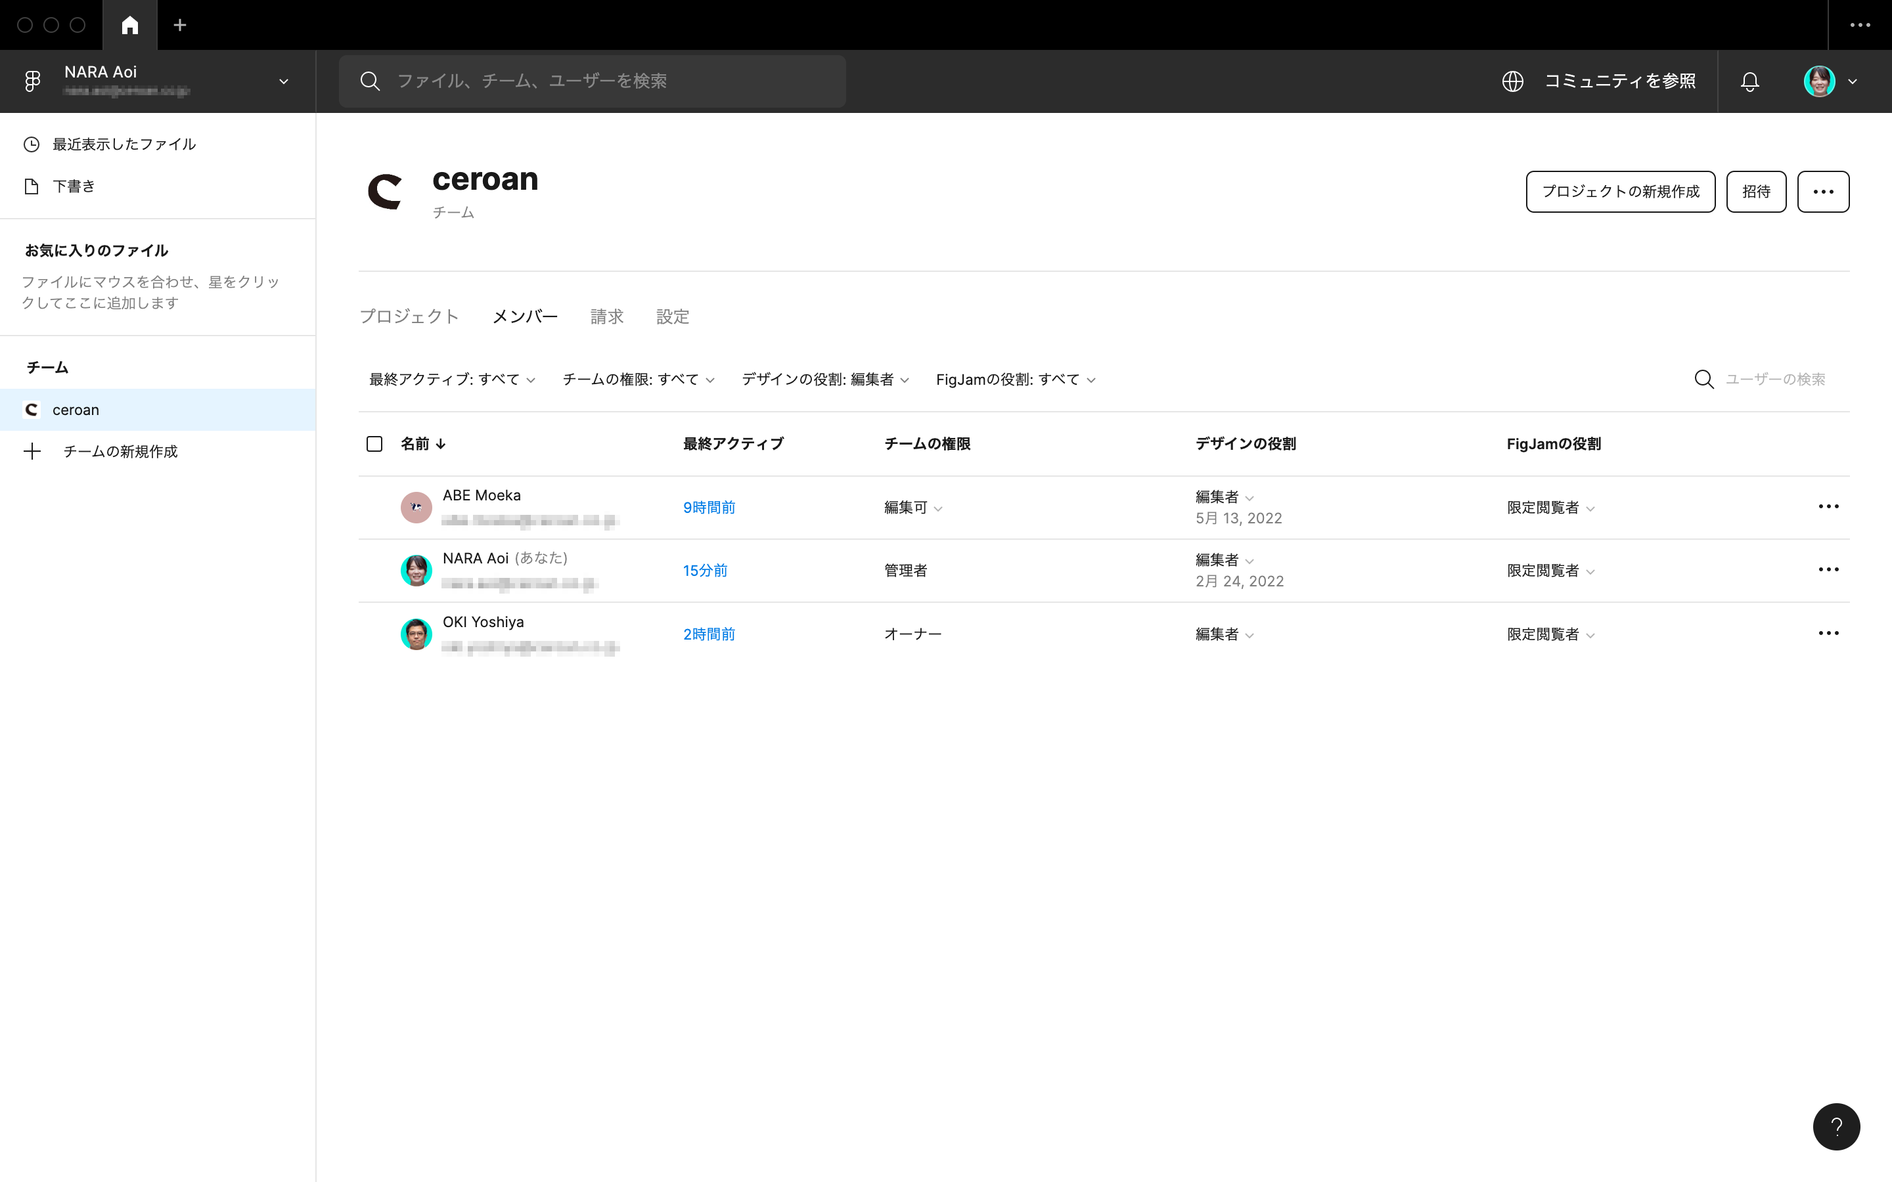Click プロジェクトの新規作成 button
This screenshot has width=1892, height=1182.
click(x=1621, y=192)
